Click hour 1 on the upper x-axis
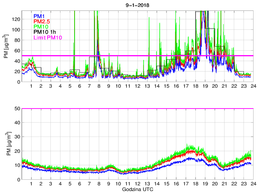Viewport: 258px width, 193px height. [31, 86]
